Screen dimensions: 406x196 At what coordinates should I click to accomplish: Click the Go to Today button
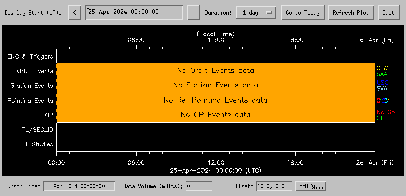pyautogui.click(x=302, y=13)
